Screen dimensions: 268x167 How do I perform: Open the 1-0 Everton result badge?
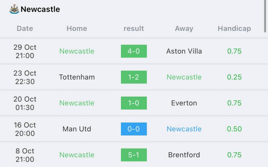(x=134, y=103)
